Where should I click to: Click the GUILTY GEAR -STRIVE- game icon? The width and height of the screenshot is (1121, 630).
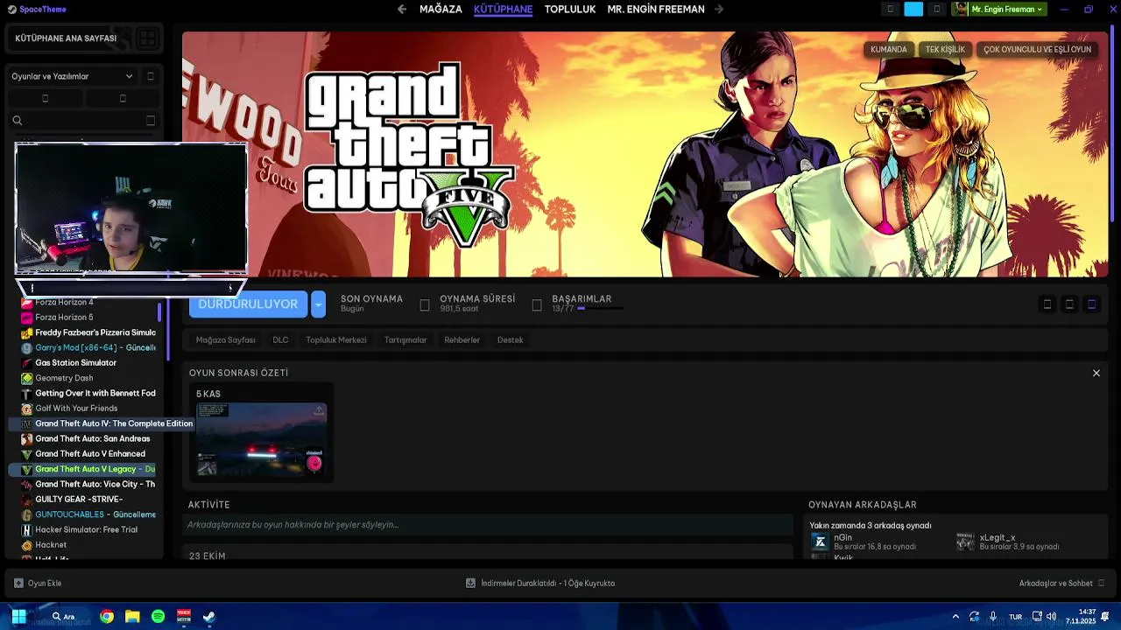pyautogui.click(x=27, y=500)
